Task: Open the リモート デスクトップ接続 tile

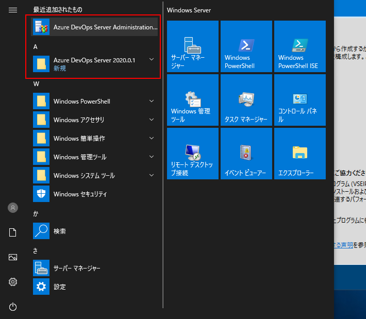Action: [193, 154]
